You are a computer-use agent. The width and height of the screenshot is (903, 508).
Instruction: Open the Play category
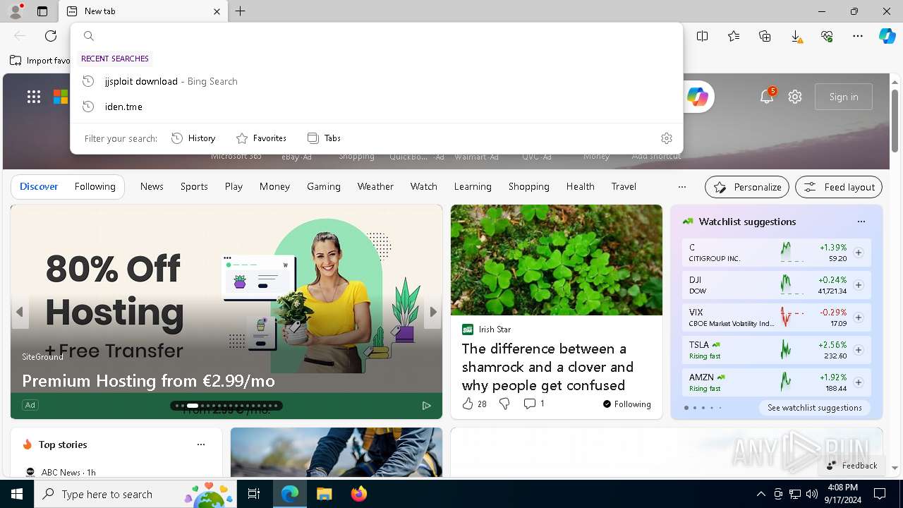[x=234, y=186]
